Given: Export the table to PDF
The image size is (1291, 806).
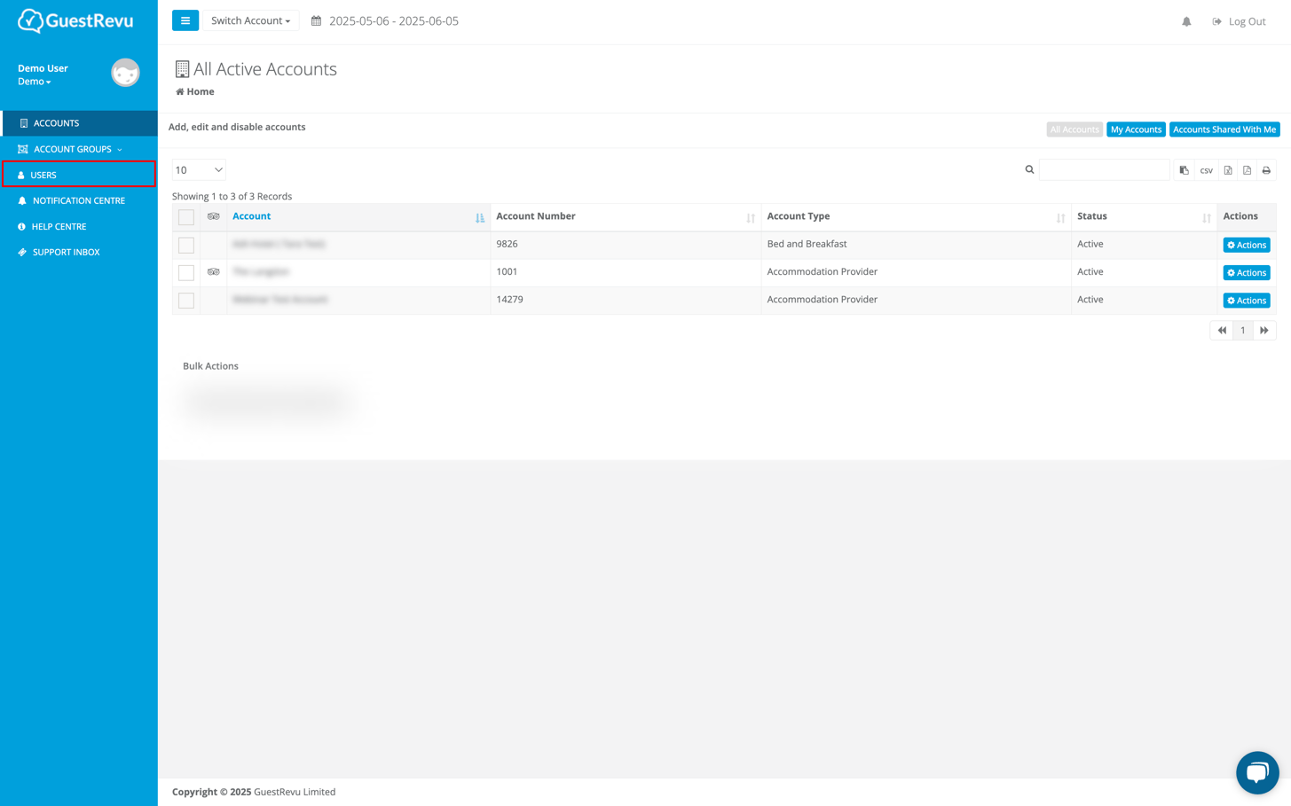Looking at the screenshot, I should [x=1247, y=169].
